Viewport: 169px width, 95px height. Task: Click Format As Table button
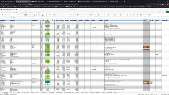102,15
